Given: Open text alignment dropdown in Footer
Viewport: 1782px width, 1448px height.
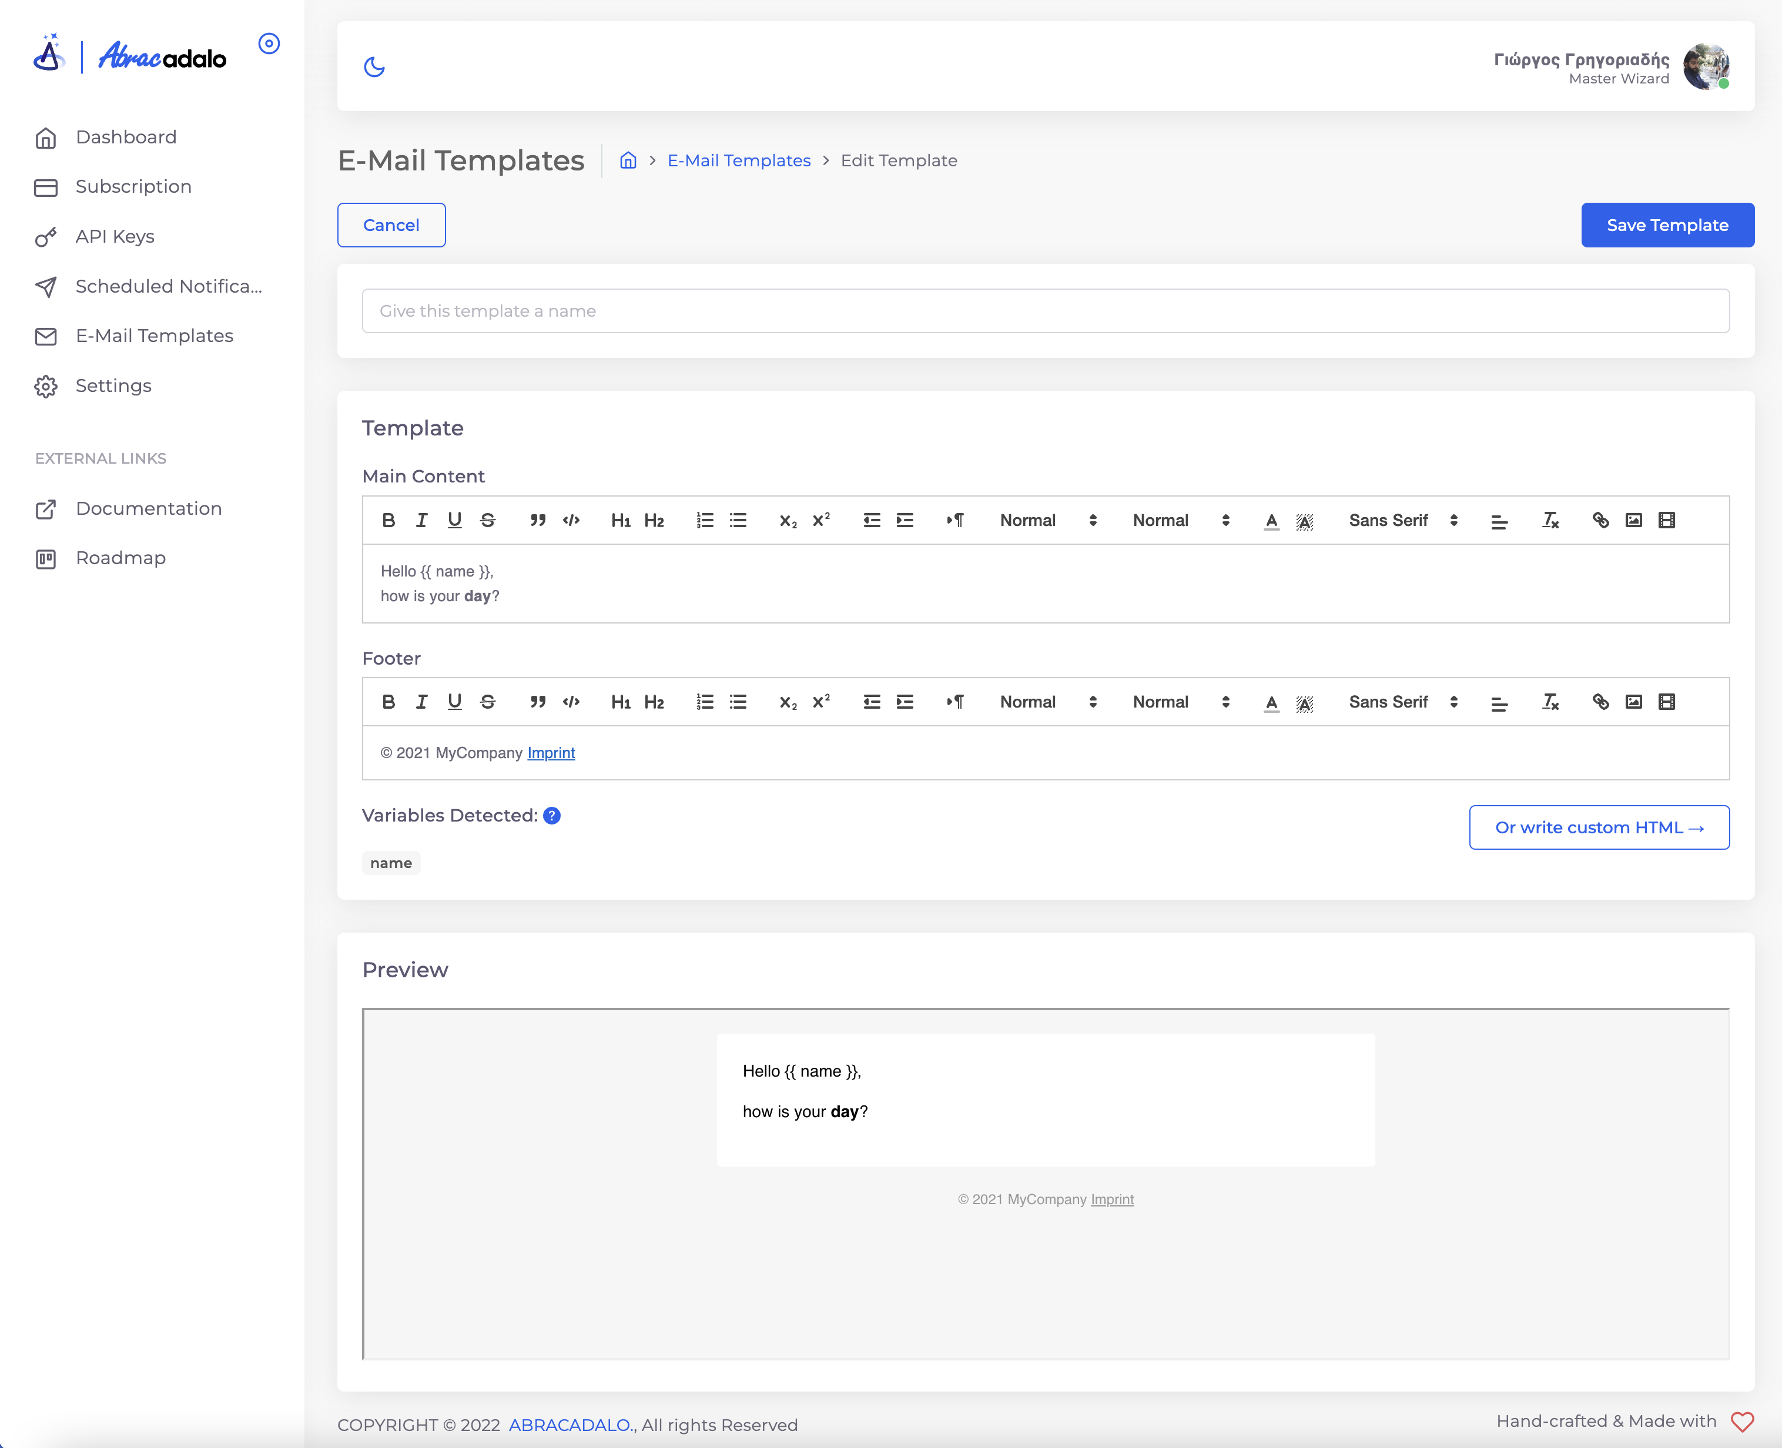Looking at the screenshot, I should tap(1499, 703).
